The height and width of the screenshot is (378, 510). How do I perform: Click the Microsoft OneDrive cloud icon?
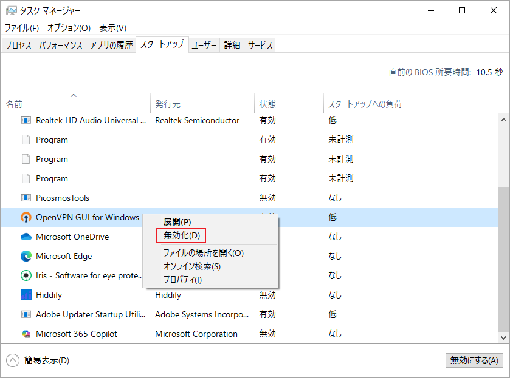tap(26, 237)
